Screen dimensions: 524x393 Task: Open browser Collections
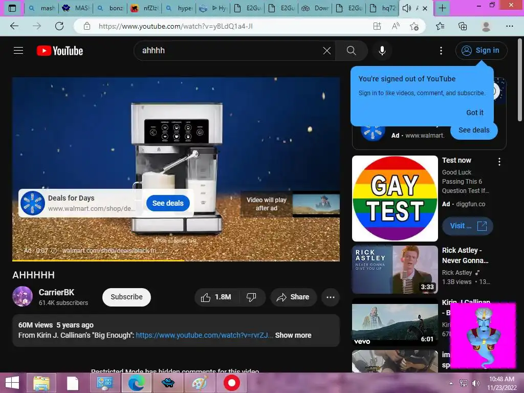point(463,26)
